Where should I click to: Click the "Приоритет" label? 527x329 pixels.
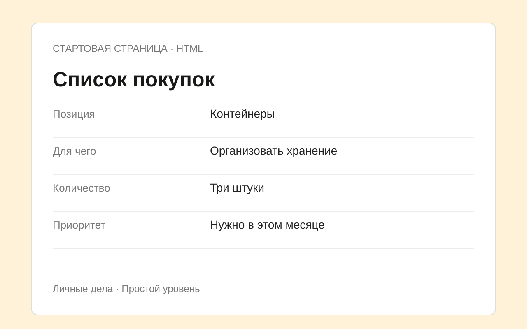79,225
